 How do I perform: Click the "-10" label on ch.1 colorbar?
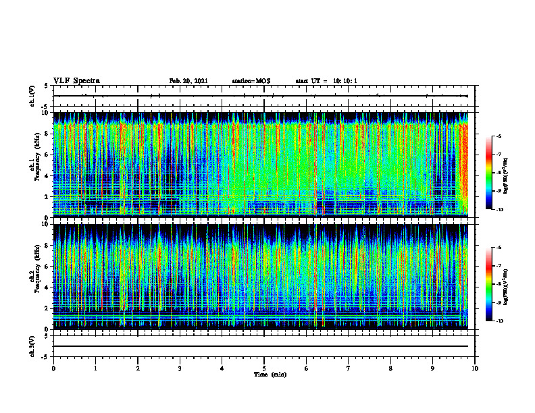(x=499, y=210)
